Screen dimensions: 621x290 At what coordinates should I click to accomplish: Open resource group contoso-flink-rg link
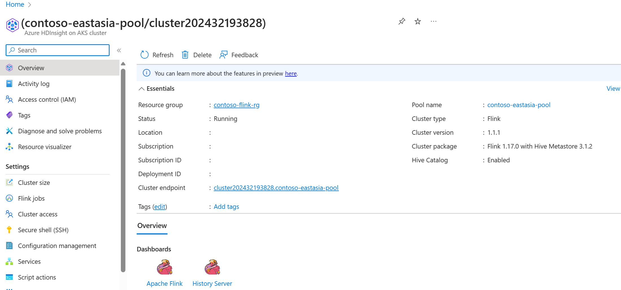236,105
